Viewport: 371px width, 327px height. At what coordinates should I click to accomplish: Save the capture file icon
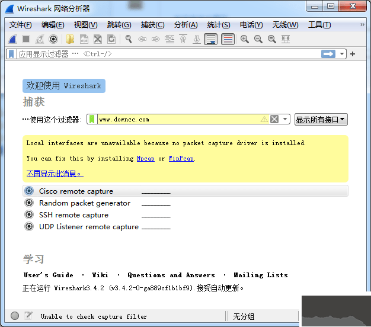84,39
